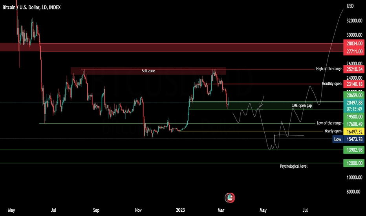The height and width of the screenshot is (216, 366).
Task: Click the 'Sell zone' label
Action: [x=148, y=71]
